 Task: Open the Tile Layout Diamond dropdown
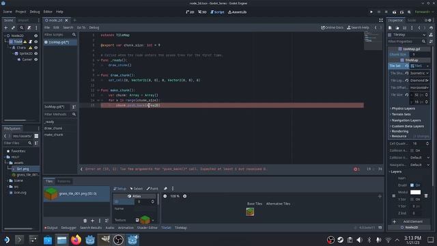419,81
